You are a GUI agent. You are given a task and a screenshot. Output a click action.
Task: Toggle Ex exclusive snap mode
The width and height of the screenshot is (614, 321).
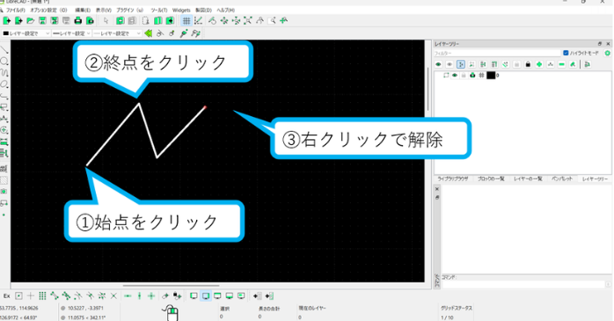point(7,296)
